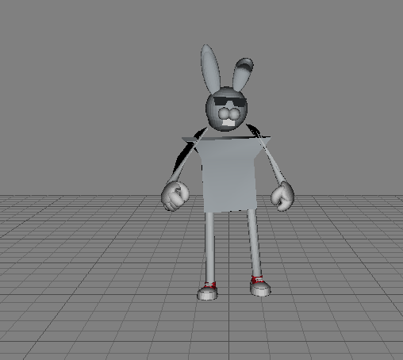The height and width of the screenshot is (360, 403).
Task: Select the round muzzle cheeks below the sunglasses
Action: tap(229, 113)
